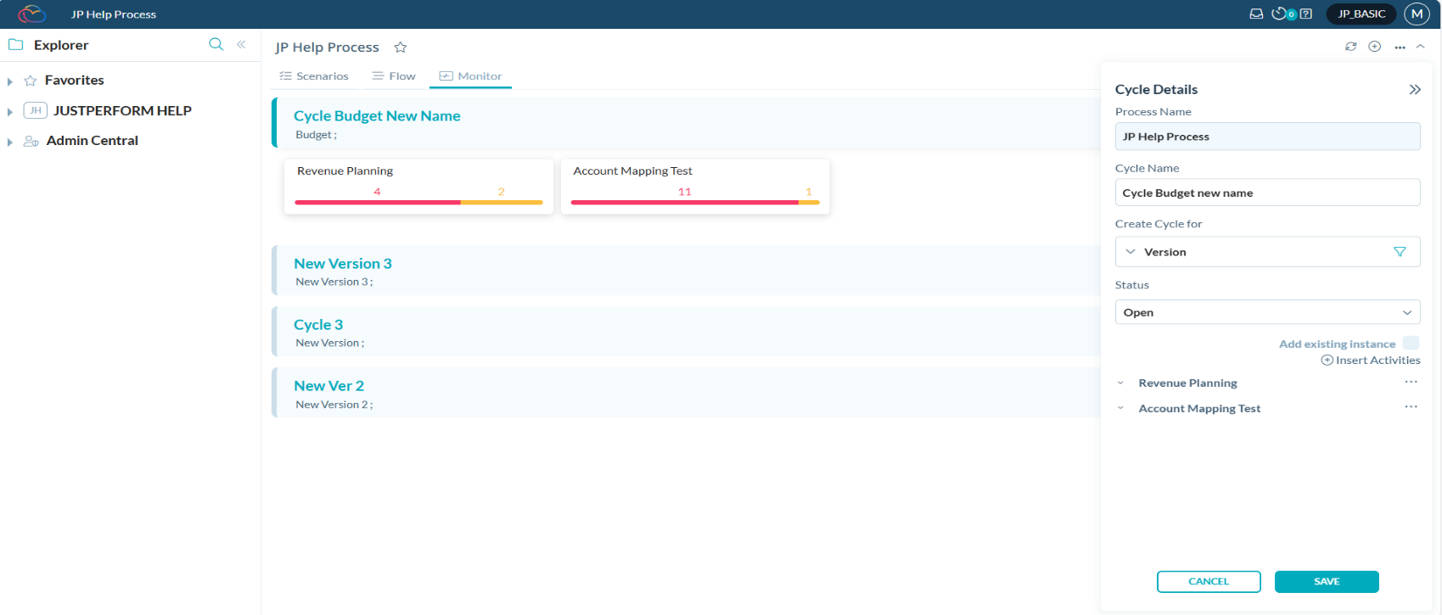The image size is (1442, 615).
Task: Expand the Favorites tree node
Action: 10,81
